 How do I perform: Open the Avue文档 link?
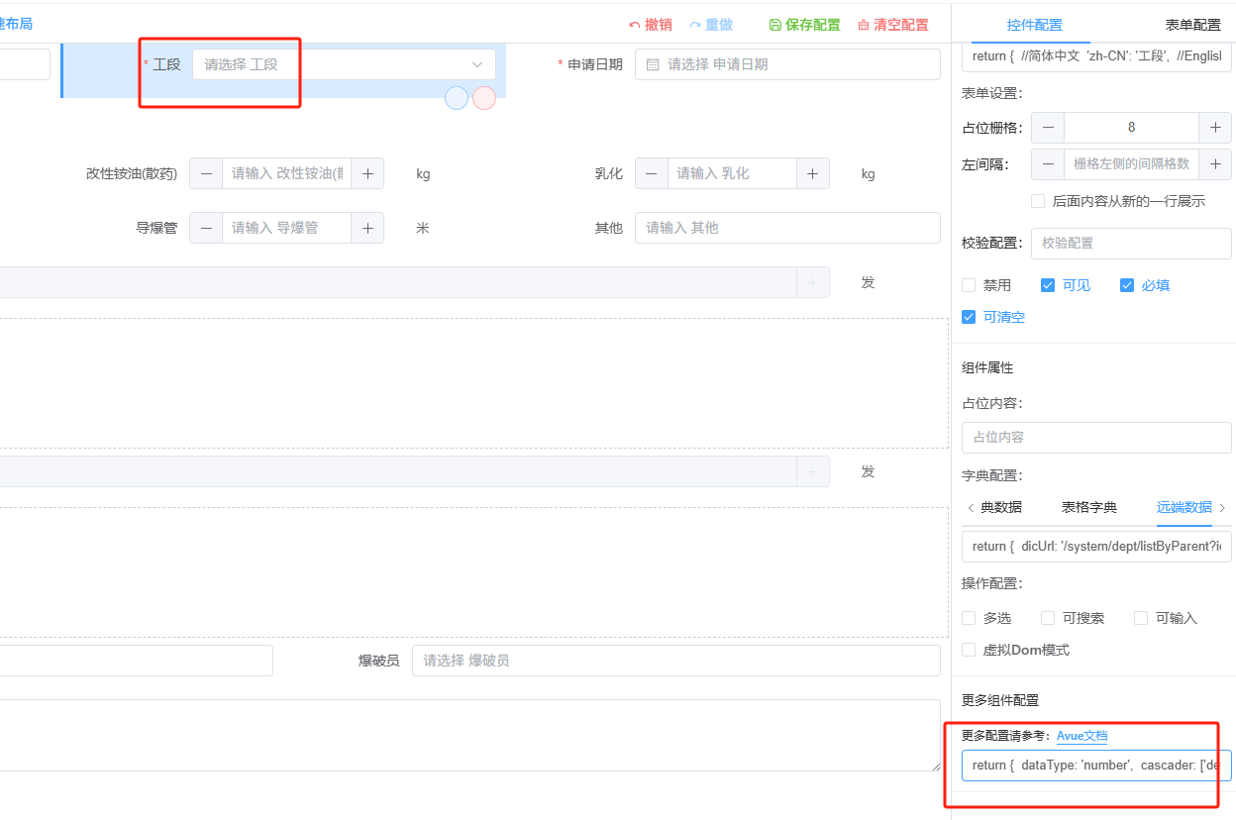tap(1081, 736)
